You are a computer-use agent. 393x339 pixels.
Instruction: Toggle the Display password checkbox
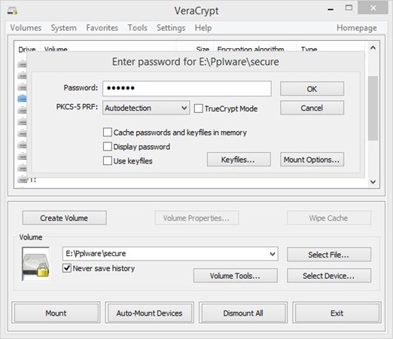108,146
